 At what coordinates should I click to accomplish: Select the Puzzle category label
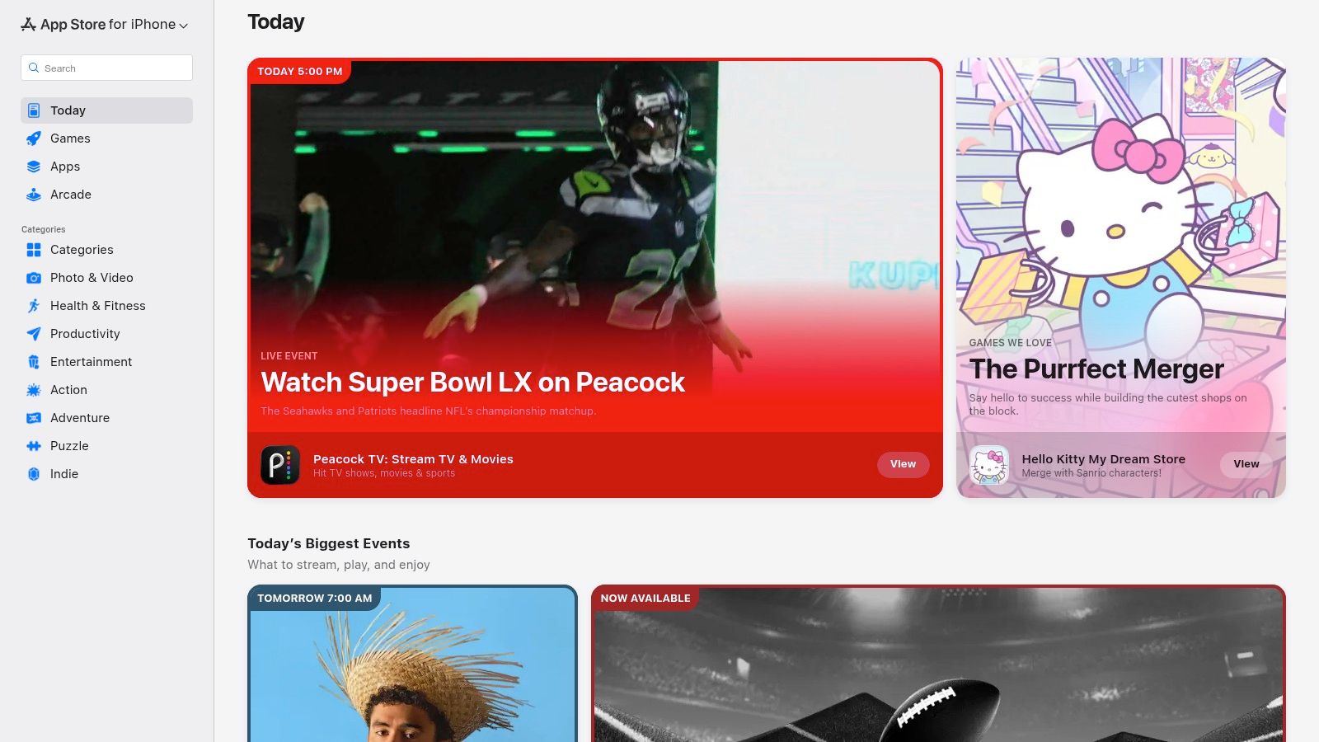point(69,446)
